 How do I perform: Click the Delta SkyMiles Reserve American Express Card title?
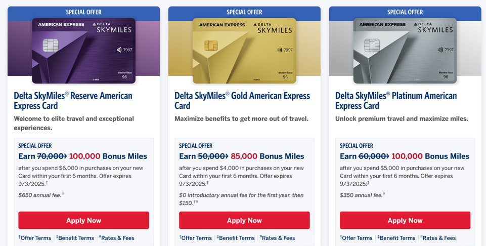point(73,101)
